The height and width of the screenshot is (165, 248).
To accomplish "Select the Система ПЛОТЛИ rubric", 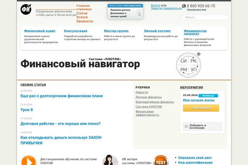I will click(148, 107).
